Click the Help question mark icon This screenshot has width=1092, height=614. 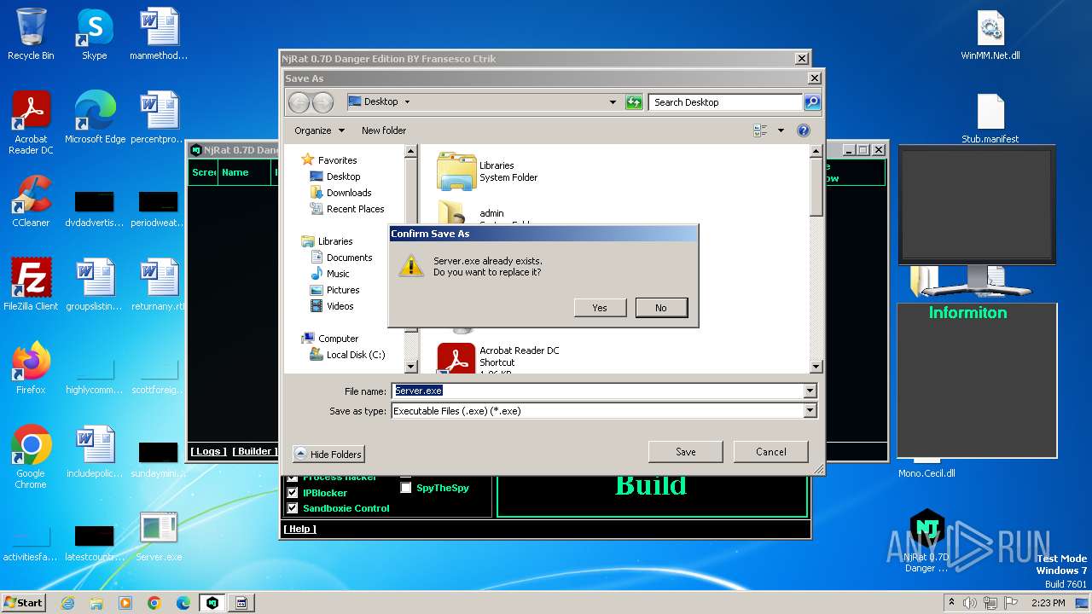pyautogui.click(x=803, y=130)
